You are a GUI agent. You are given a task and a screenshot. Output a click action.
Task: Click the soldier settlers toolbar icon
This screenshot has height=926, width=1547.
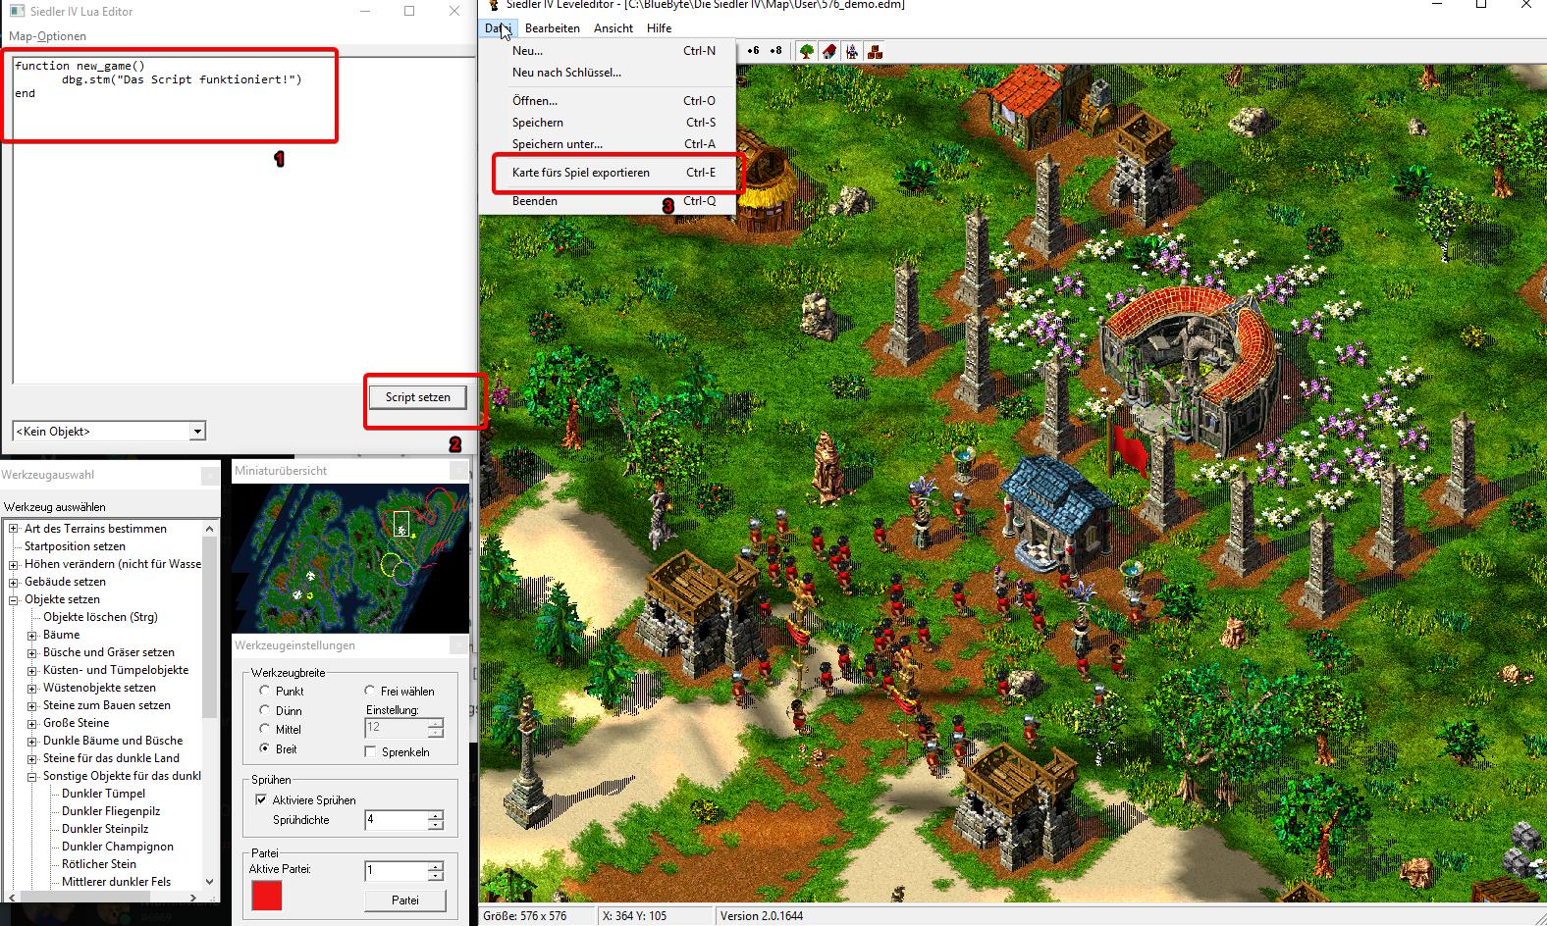click(852, 51)
